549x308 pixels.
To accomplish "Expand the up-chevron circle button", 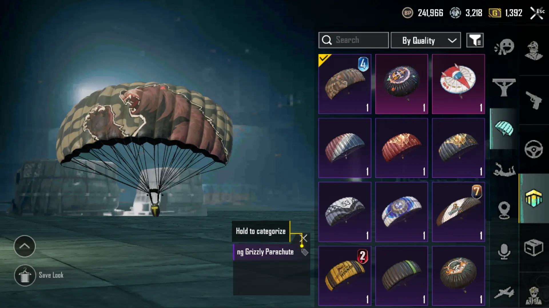I will [x=25, y=246].
